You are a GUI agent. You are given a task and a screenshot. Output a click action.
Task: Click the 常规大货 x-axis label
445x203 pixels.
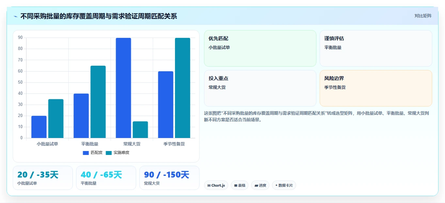(132, 144)
